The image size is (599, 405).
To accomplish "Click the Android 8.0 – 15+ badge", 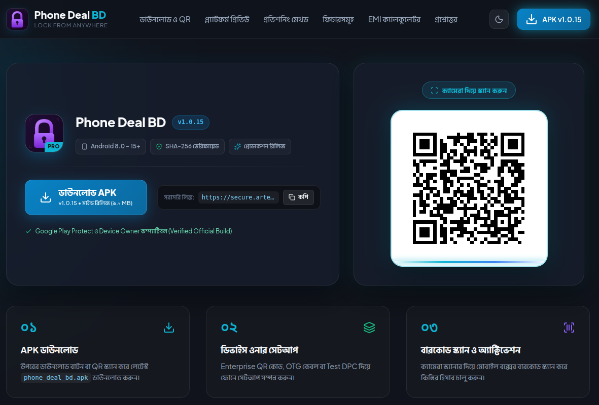I will [111, 146].
